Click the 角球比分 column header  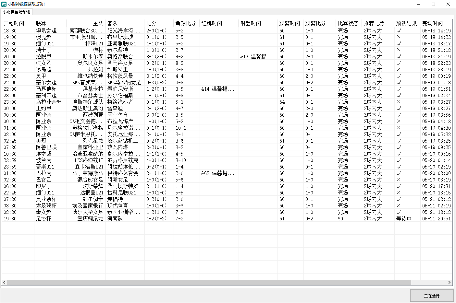click(186, 23)
